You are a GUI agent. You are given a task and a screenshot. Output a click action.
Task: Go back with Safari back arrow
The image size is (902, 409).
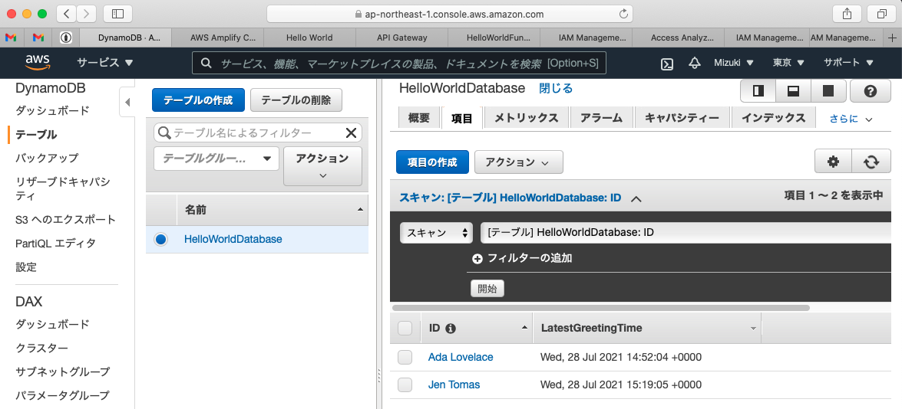tap(67, 13)
